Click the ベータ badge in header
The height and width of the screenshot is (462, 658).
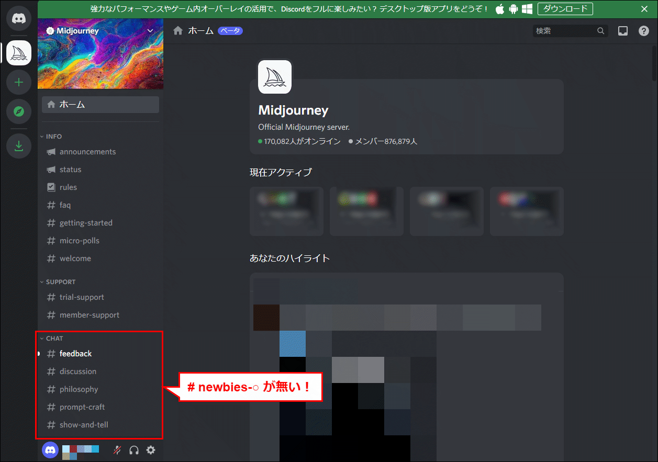coord(230,31)
